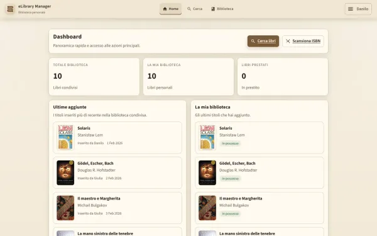The height and width of the screenshot is (236, 377).
Task: Click the Dashboard heading
Action: click(x=67, y=37)
